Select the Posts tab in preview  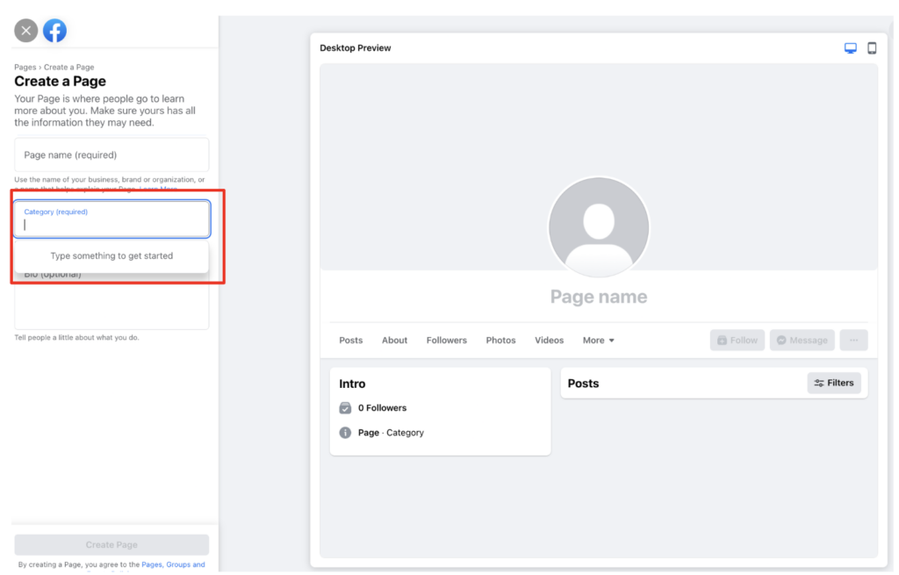[x=351, y=340]
